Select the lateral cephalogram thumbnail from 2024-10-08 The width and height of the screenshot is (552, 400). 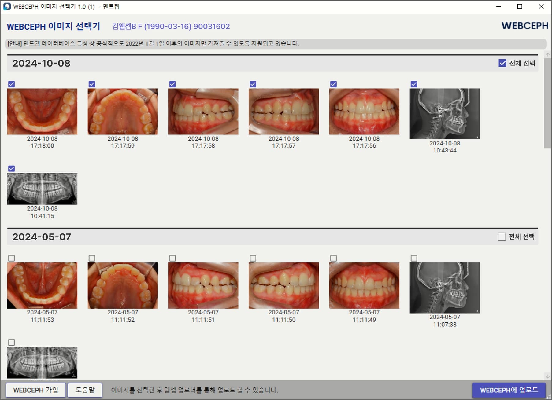(444, 114)
